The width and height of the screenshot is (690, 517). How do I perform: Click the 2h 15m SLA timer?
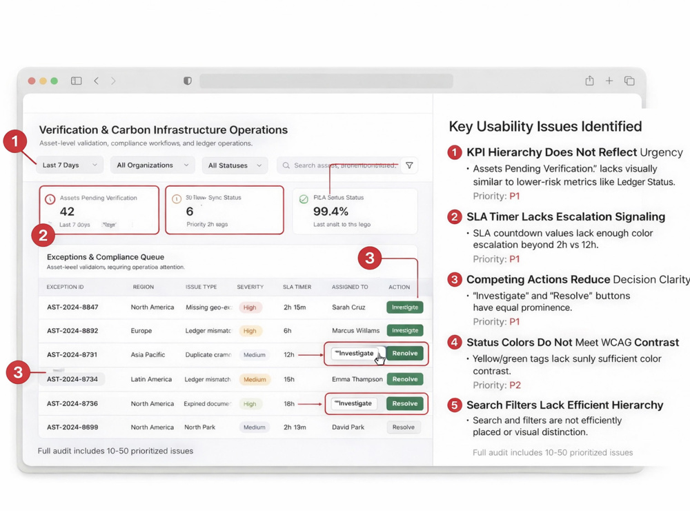point(295,307)
